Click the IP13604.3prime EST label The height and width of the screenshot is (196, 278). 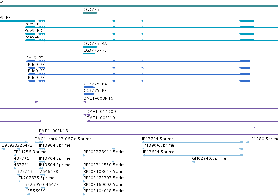[55, 165]
